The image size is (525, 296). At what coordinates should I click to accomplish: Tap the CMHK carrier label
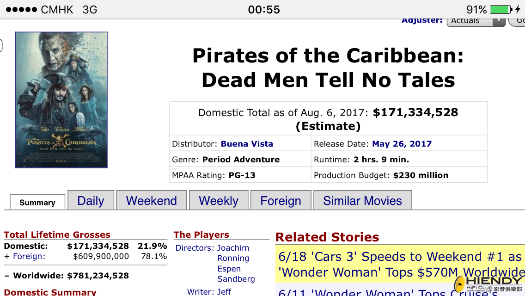[x=57, y=9]
